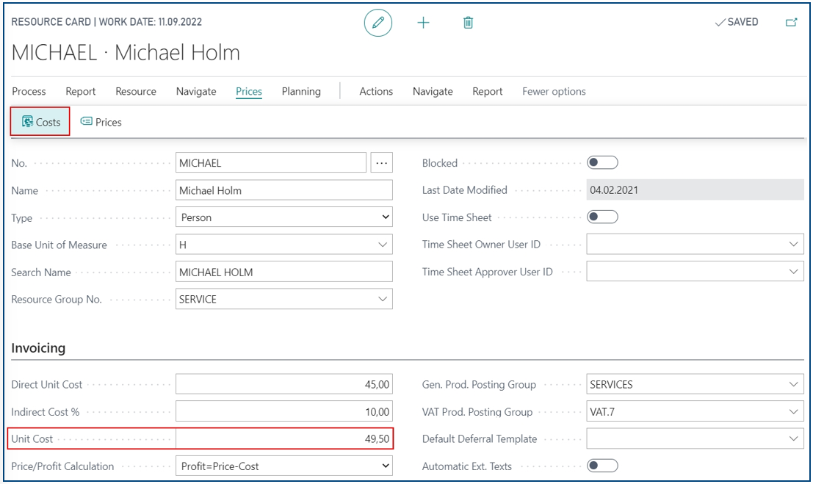Expand the Base Unit of Measure dropdown
This screenshot has height=484, width=813.
pyautogui.click(x=383, y=245)
